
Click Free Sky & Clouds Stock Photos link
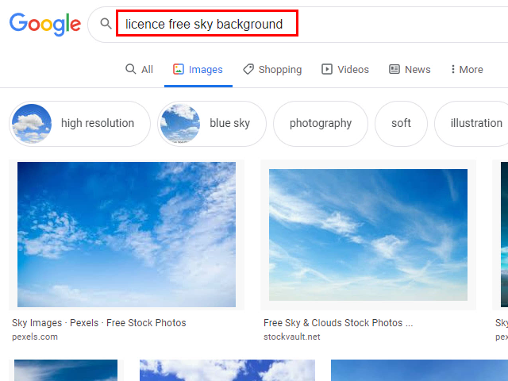click(x=338, y=323)
